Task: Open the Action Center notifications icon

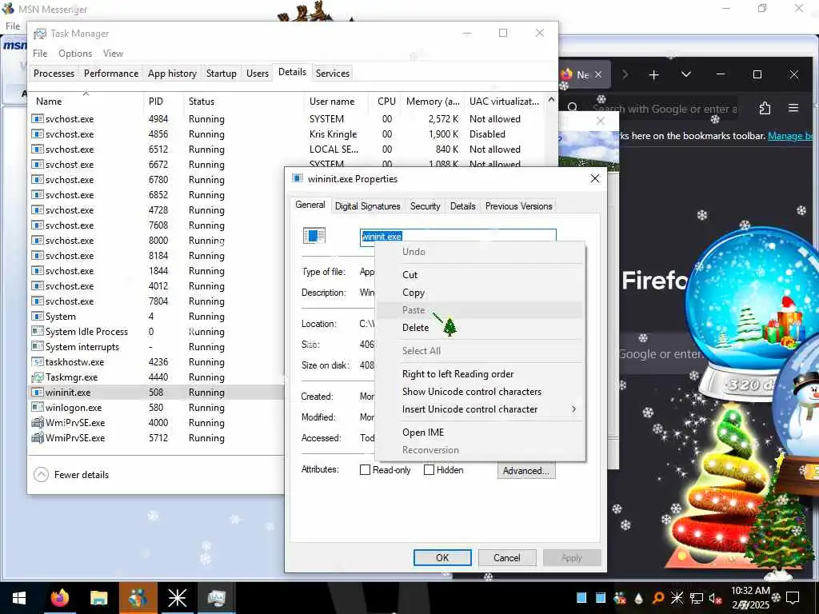Action: coord(793,598)
